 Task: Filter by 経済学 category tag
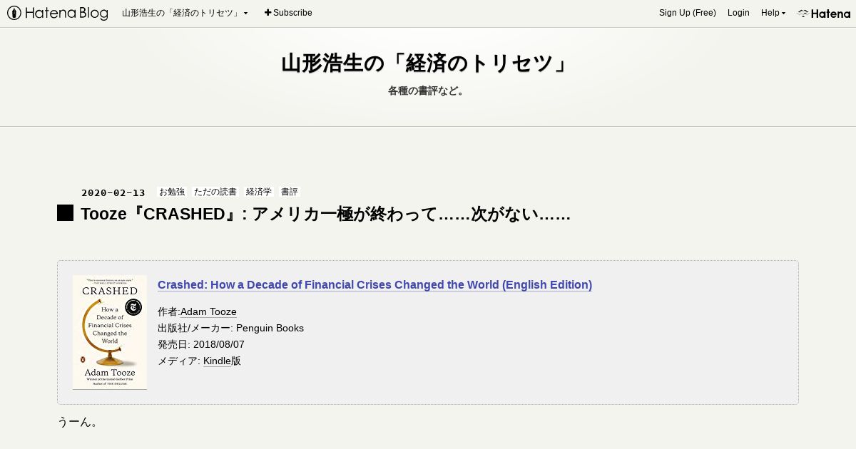click(259, 192)
